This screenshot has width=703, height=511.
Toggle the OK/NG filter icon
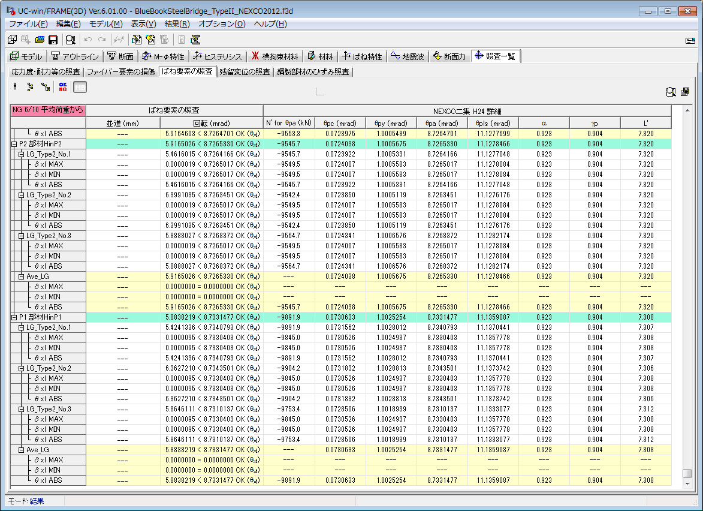(x=62, y=88)
